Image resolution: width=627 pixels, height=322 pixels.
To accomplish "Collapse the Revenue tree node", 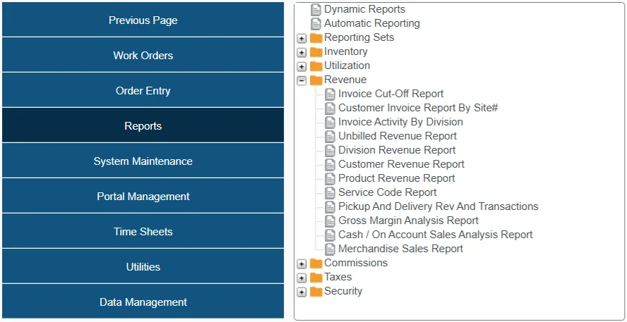I will 302,80.
